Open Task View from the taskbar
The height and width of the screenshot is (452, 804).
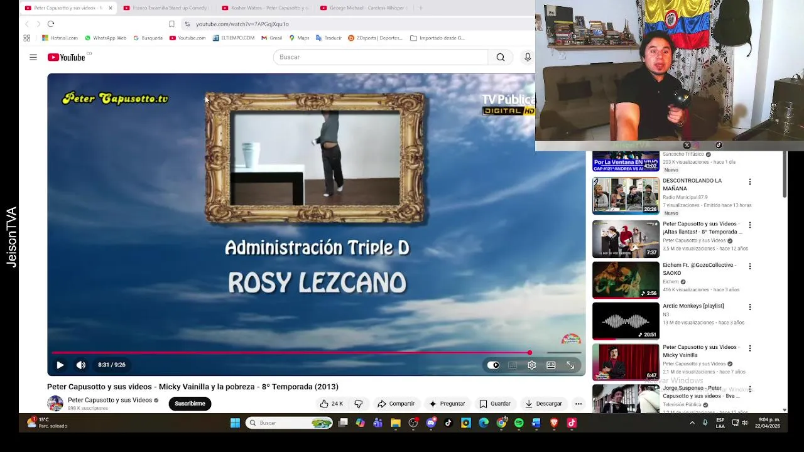click(x=343, y=423)
